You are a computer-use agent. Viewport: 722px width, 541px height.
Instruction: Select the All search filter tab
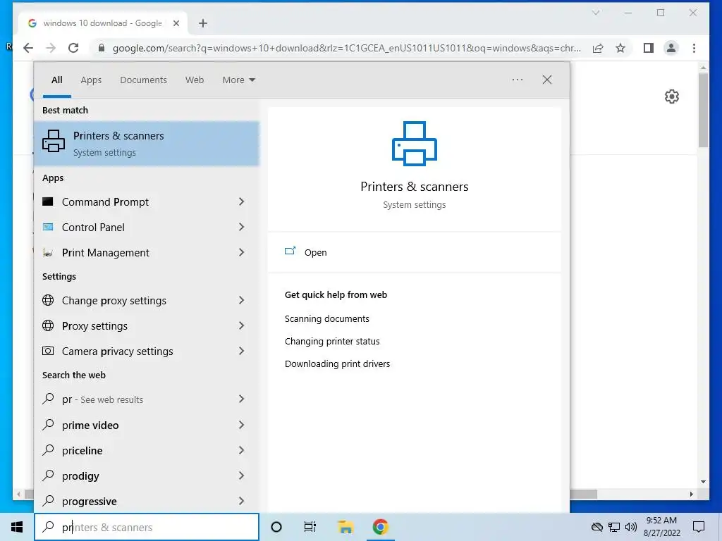point(57,80)
